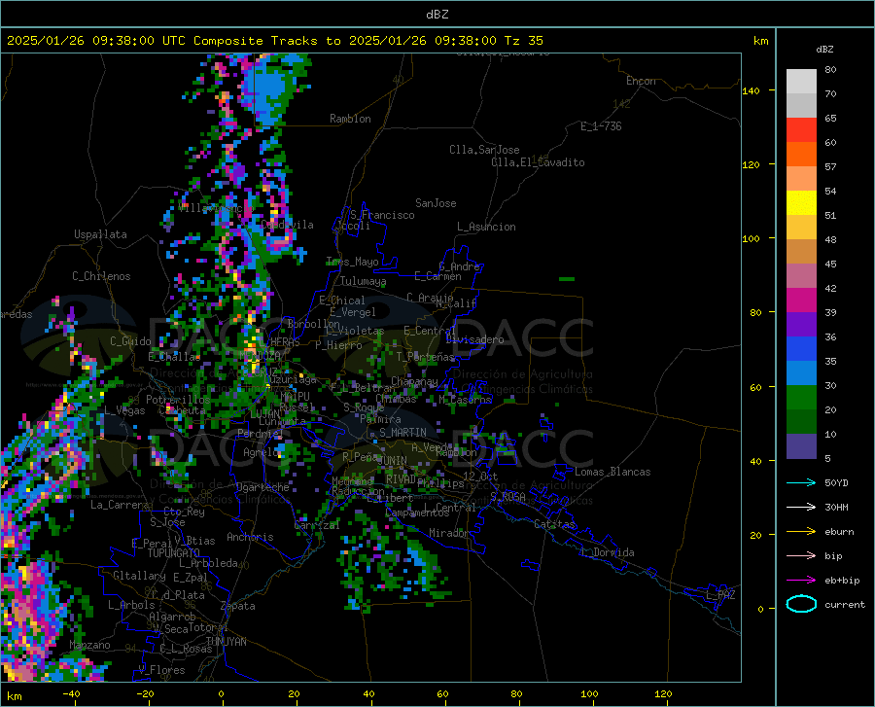Click the Composite Tracks timestamp header text
875x707 pixels.
click(x=274, y=41)
